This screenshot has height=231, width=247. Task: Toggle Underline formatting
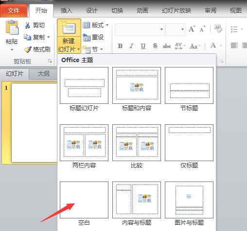tap(143, 46)
